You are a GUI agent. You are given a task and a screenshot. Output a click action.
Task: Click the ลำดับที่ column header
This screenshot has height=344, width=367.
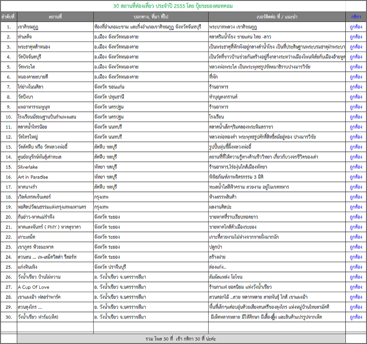coord(8,17)
